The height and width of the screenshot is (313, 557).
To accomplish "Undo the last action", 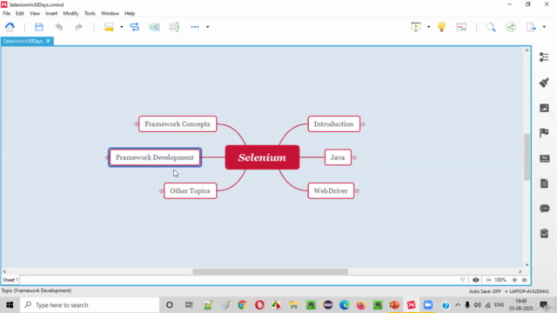I will [59, 27].
